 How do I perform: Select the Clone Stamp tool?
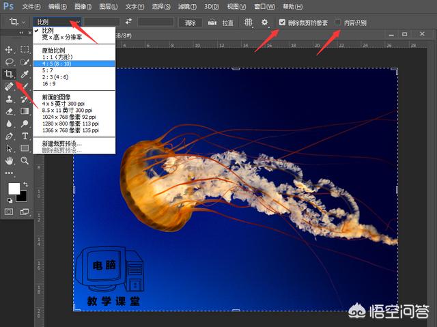[9, 98]
